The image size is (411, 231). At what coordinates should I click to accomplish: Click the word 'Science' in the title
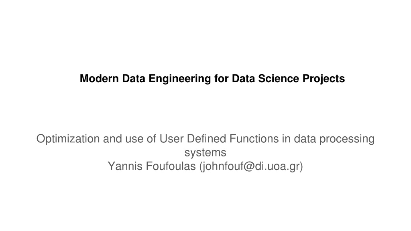coord(279,79)
